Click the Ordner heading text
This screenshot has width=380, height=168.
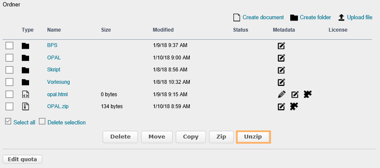[12, 5]
